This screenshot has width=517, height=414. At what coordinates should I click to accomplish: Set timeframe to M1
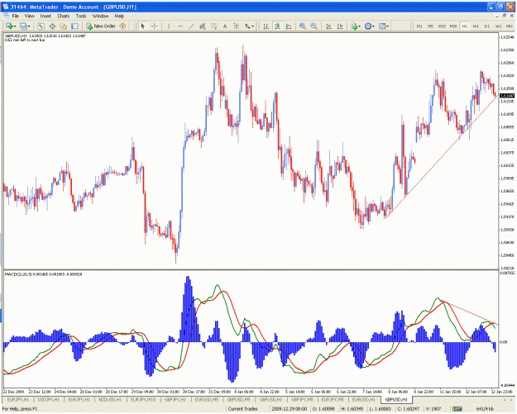coord(419,26)
